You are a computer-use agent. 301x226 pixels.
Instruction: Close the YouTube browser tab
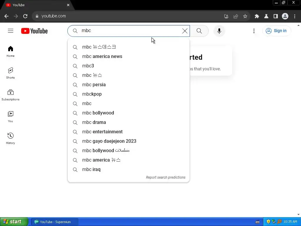point(68,5)
